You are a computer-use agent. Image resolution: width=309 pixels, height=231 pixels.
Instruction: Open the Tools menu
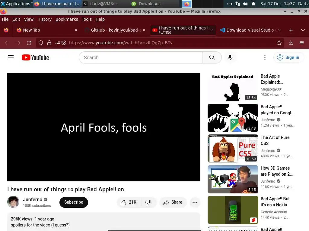pyautogui.click(x=87, y=19)
